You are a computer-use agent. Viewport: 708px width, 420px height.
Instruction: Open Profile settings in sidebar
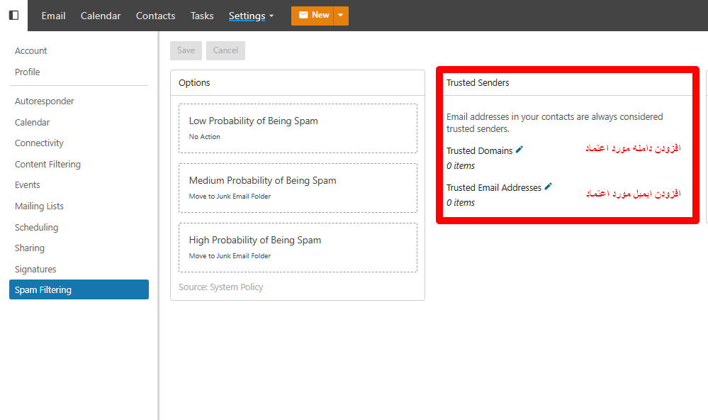pyautogui.click(x=28, y=72)
